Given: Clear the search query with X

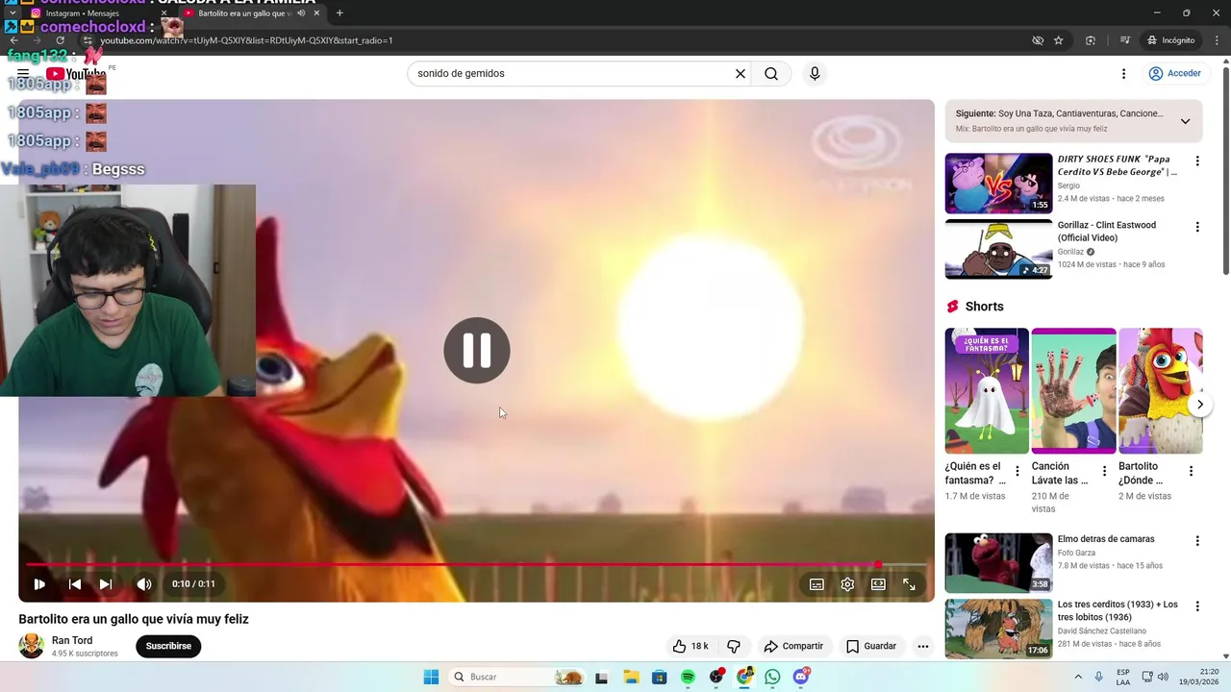Looking at the screenshot, I should 741,74.
